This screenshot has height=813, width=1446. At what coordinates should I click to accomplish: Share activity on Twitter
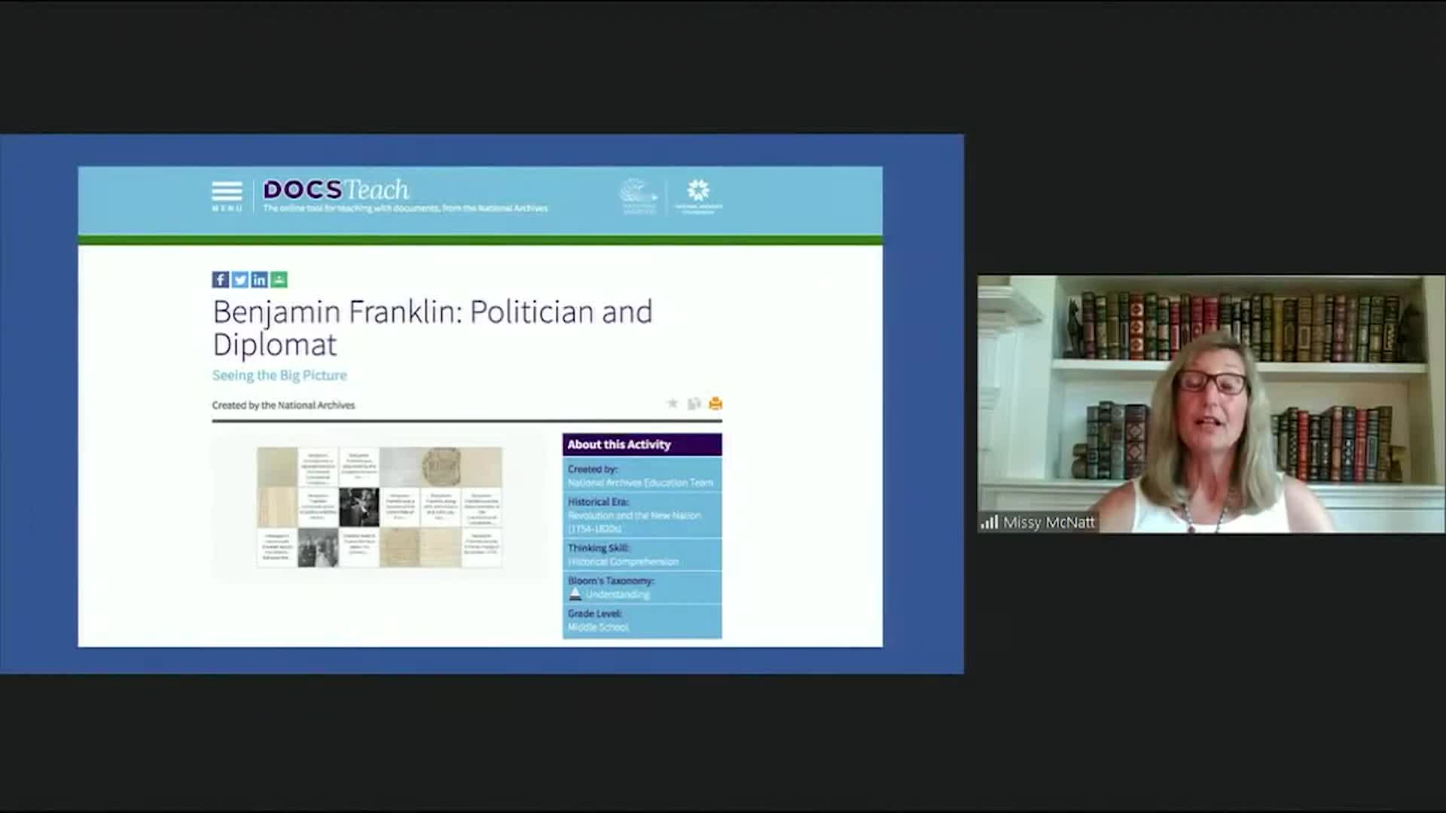click(239, 280)
